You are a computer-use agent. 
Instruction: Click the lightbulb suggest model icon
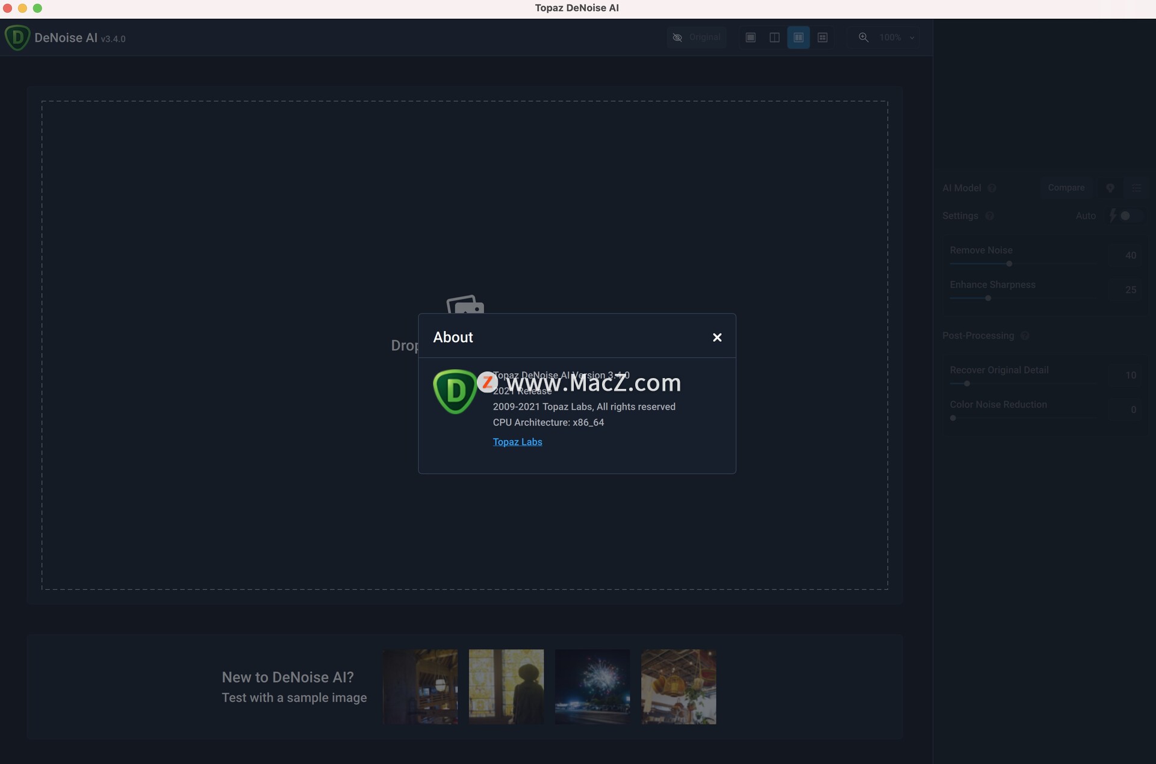pos(1110,188)
